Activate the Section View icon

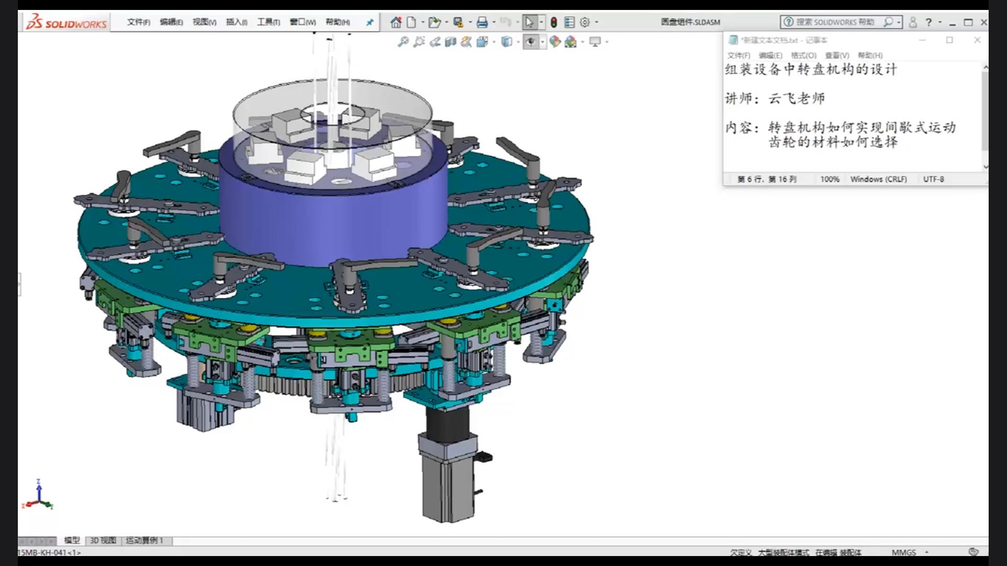point(451,42)
